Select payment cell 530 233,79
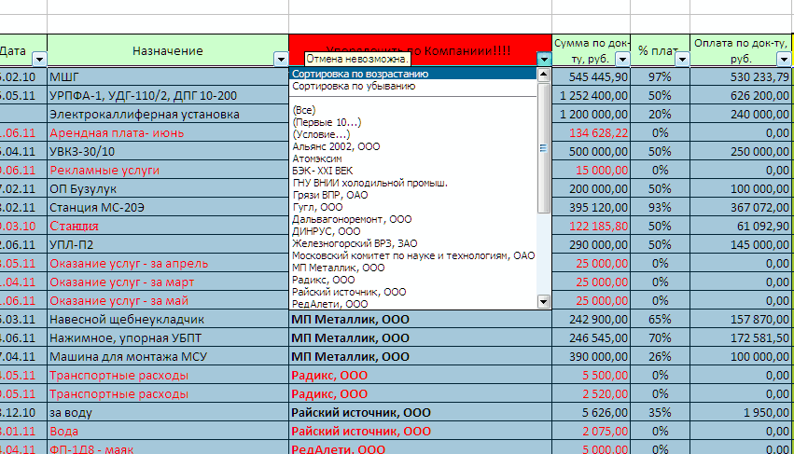Image resolution: width=794 pixels, height=454 pixels. pos(740,77)
